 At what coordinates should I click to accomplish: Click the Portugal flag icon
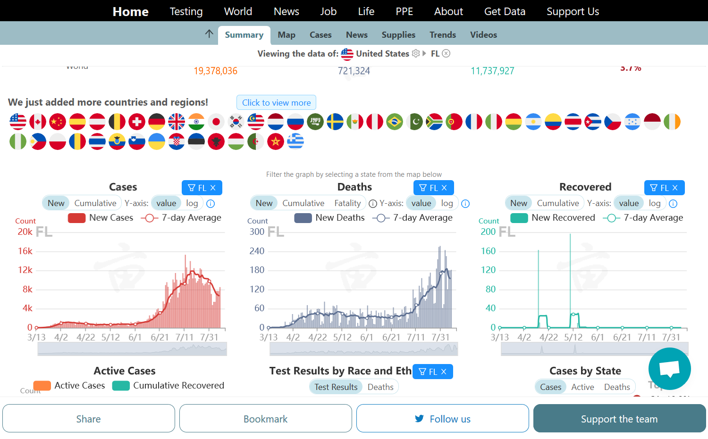tap(454, 122)
